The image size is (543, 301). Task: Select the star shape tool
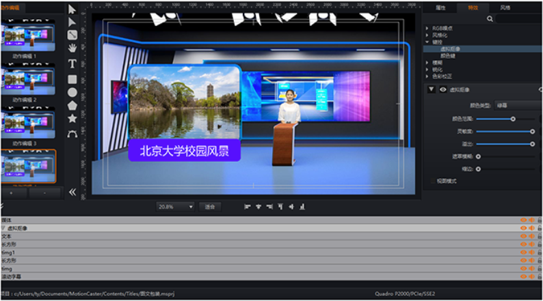pos(72,119)
